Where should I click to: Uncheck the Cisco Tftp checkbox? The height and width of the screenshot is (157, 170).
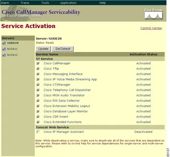tap(38, 69)
